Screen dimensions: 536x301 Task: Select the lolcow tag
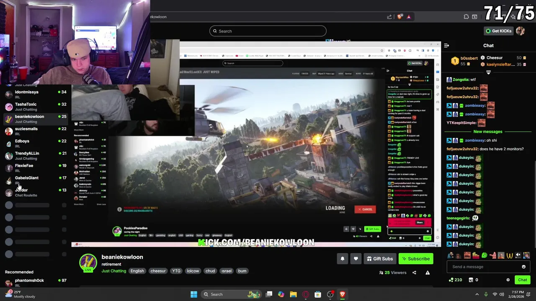(193, 271)
